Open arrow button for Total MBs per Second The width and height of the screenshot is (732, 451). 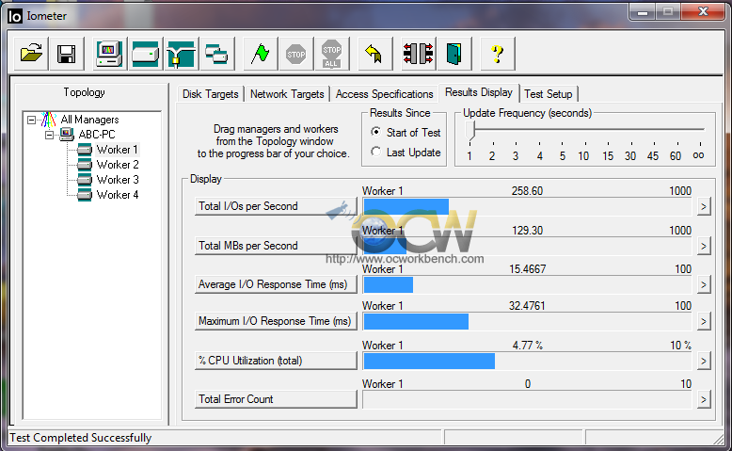coord(704,246)
